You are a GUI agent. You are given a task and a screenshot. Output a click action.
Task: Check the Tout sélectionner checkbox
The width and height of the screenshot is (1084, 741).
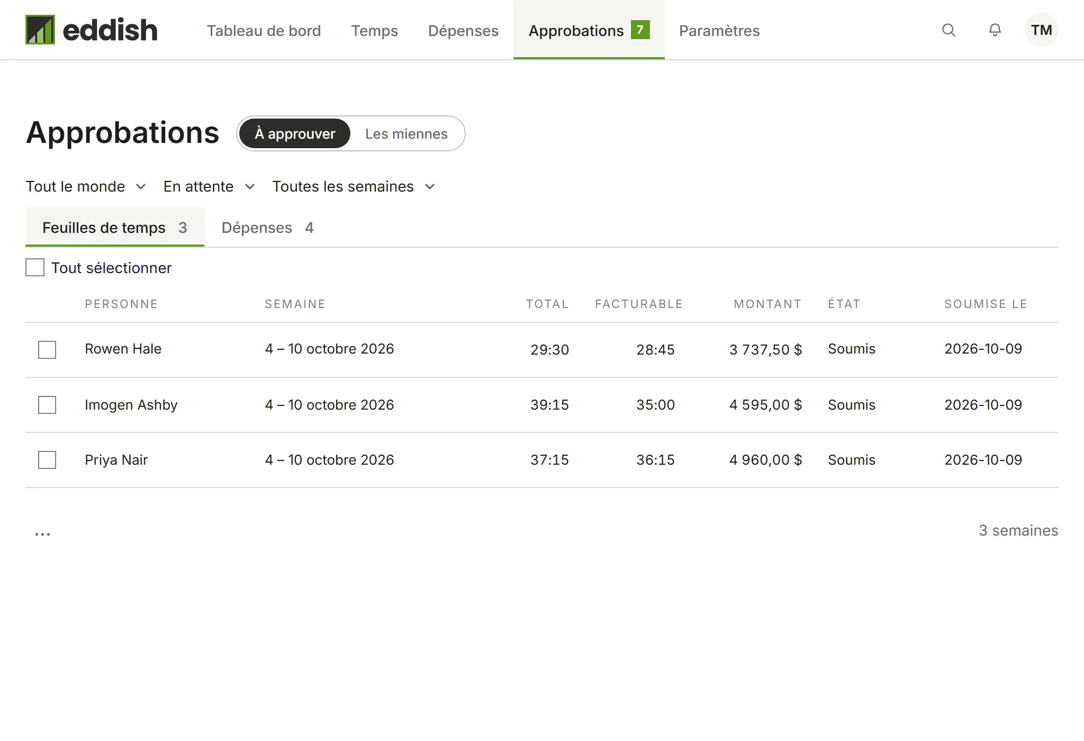(x=35, y=267)
